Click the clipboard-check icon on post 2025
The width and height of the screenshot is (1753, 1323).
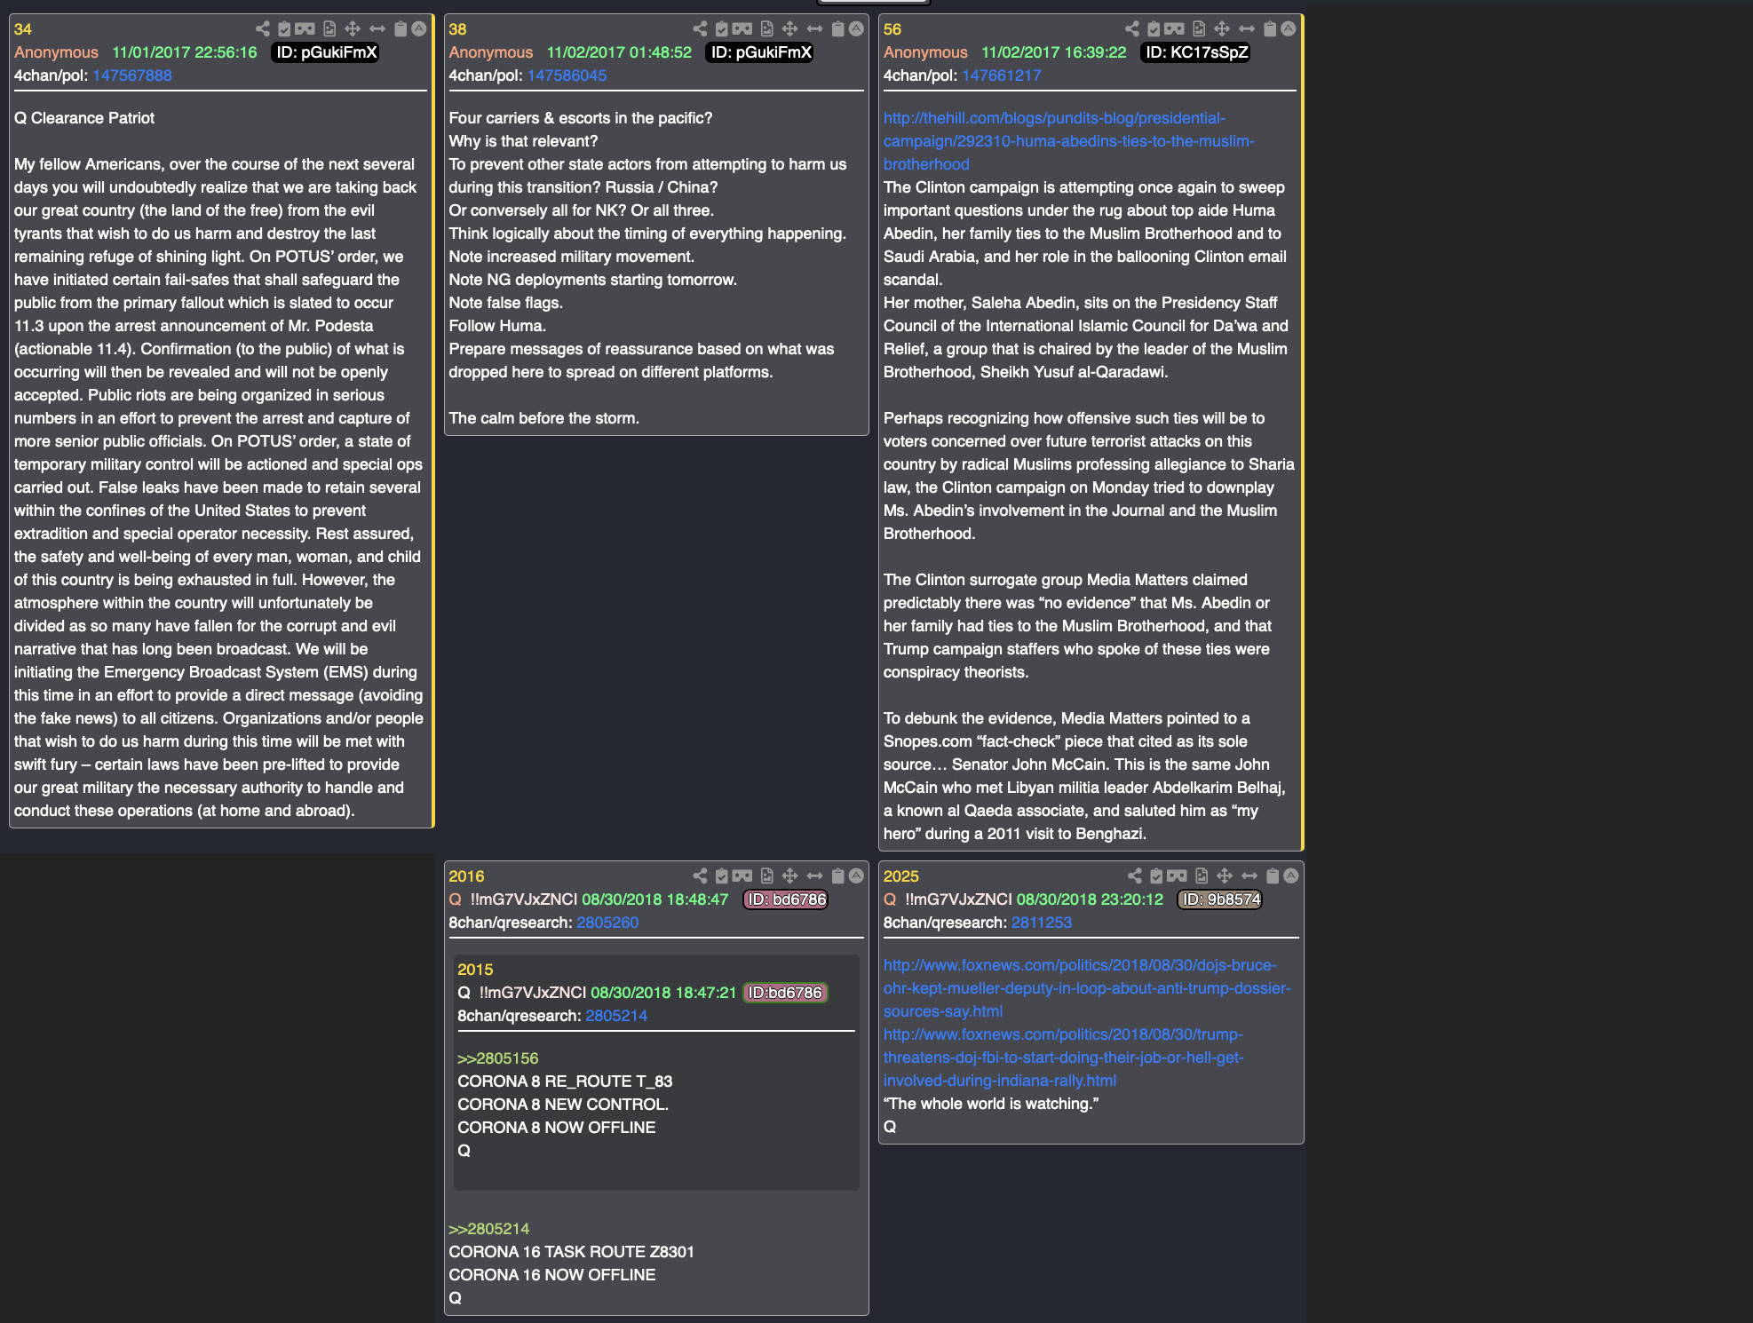pos(1157,876)
